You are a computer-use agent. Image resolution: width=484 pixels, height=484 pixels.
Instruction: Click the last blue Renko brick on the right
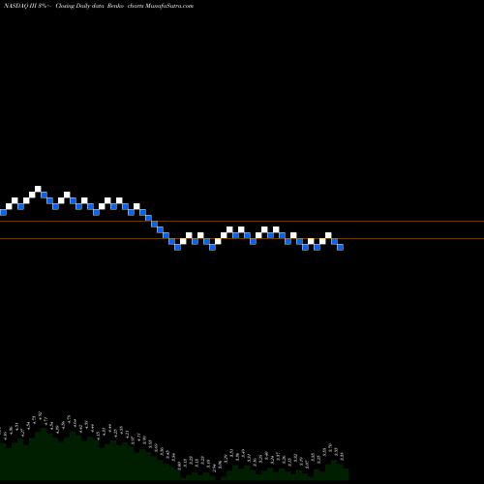340,247
